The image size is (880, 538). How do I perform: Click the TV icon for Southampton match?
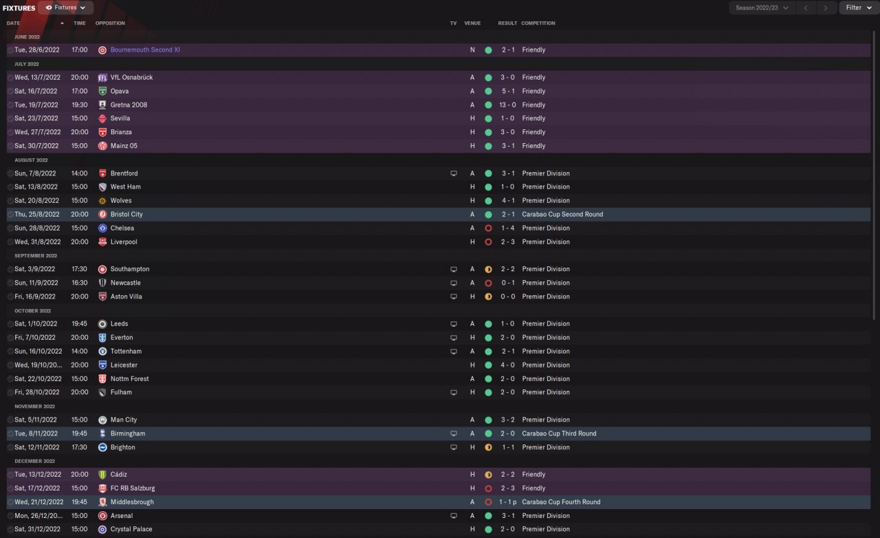click(x=453, y=269)
